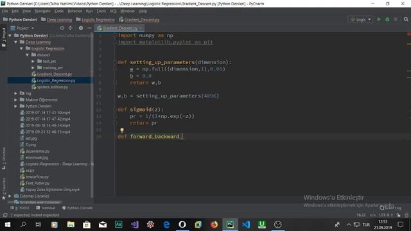The width and height of the screenshot is (411, 231).
Task: Open the Python Console tool window
Action: point(78,208)
